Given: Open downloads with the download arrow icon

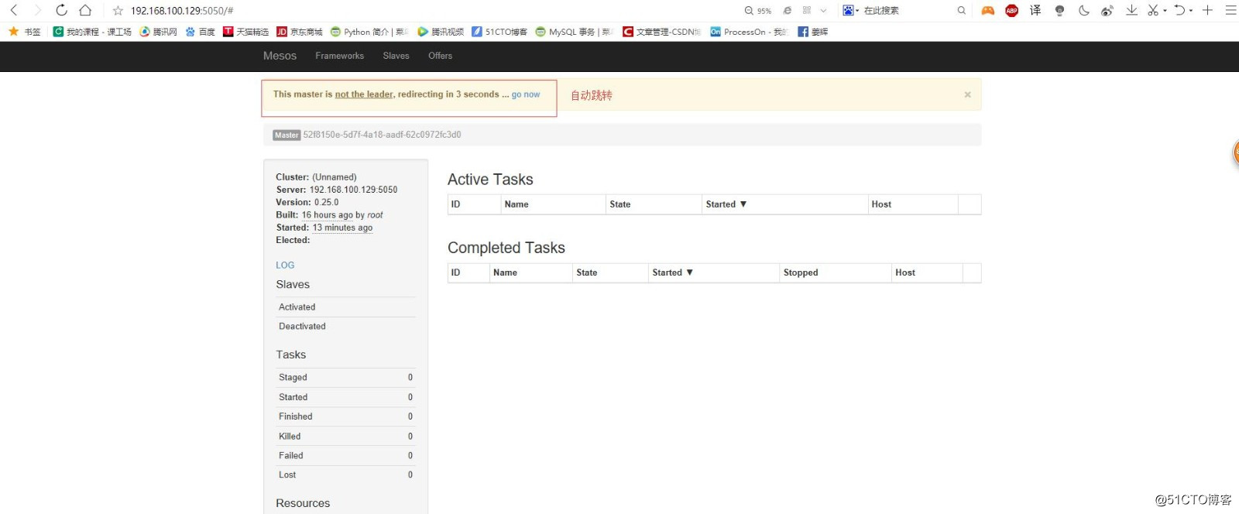Looking at the screenshot, I should 1131,11.
